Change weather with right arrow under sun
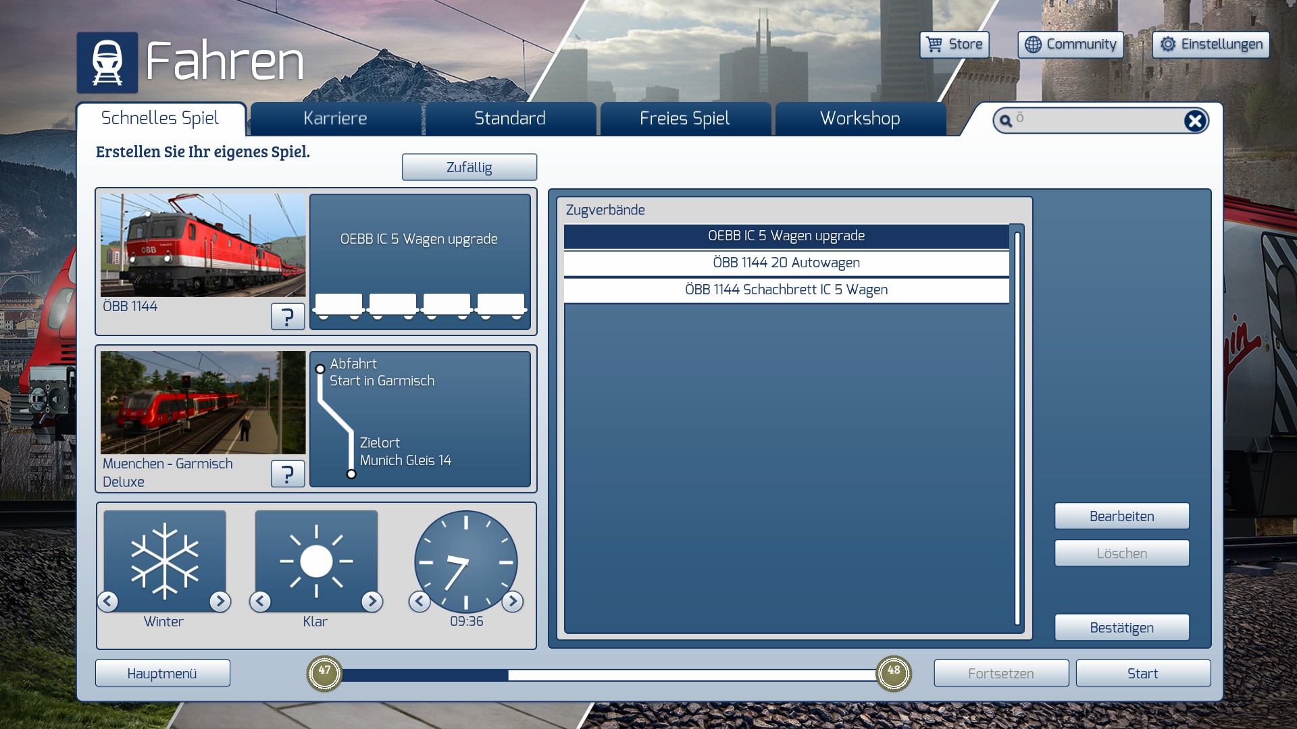1297x729 pixels. click(x=372, y=601)
